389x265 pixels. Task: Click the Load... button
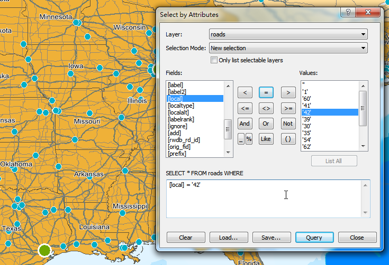pyautogui.click(x=229, y=238)
